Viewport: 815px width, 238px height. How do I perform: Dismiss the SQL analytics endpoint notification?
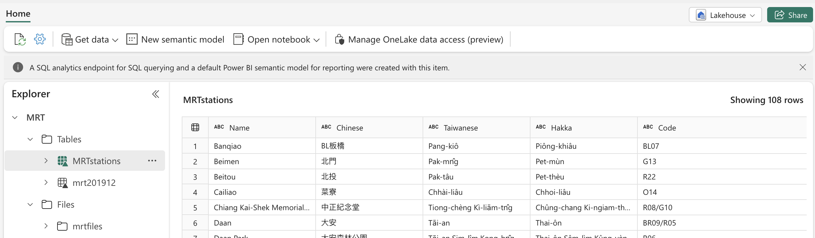(x=802, y=67)
